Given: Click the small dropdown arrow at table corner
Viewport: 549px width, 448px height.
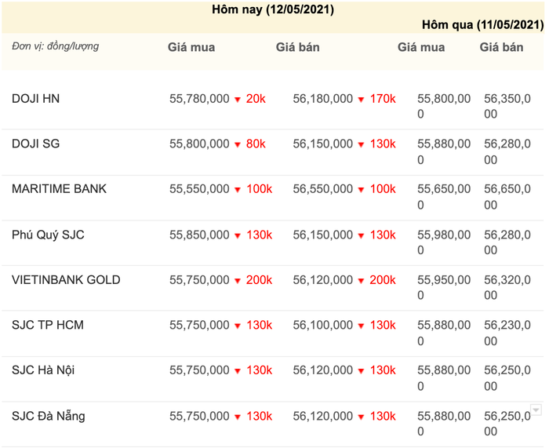Looking at the screenshot, I should click(x=536, y=410).
